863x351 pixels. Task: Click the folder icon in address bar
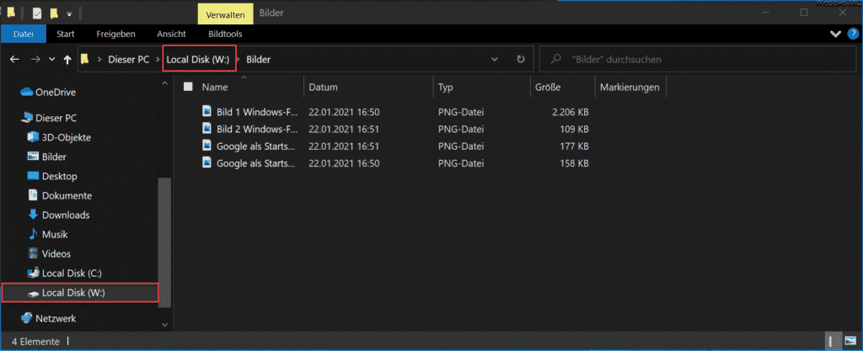[x=85, y=59]
